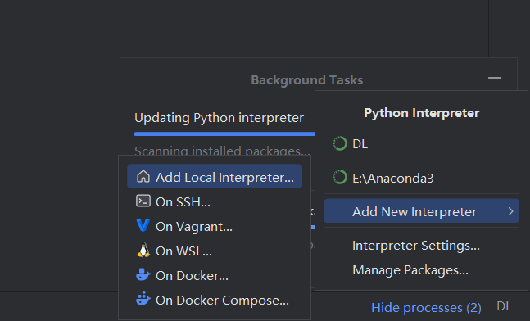The height and width of the screenshot is (321, 530).
Task: Open the DL interpreter status bar widget
Action: click(504, 306)
